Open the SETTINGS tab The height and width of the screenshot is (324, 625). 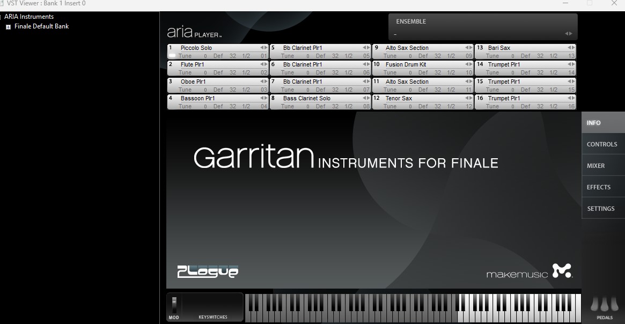click(x=600, y=209)
